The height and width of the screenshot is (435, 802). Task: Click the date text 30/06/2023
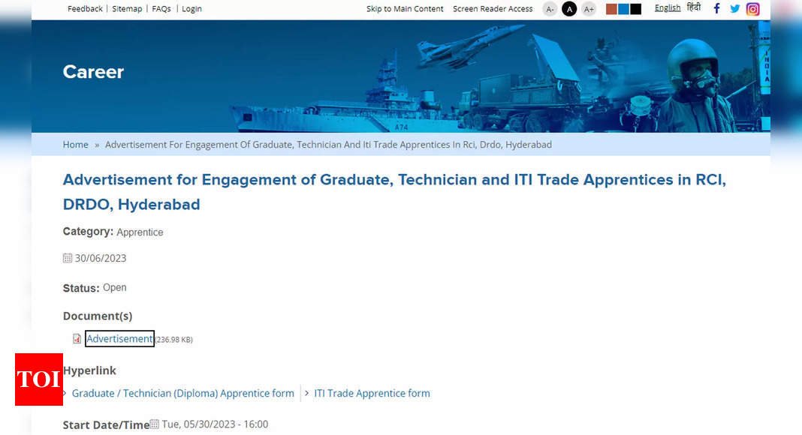tap(101, 258)
